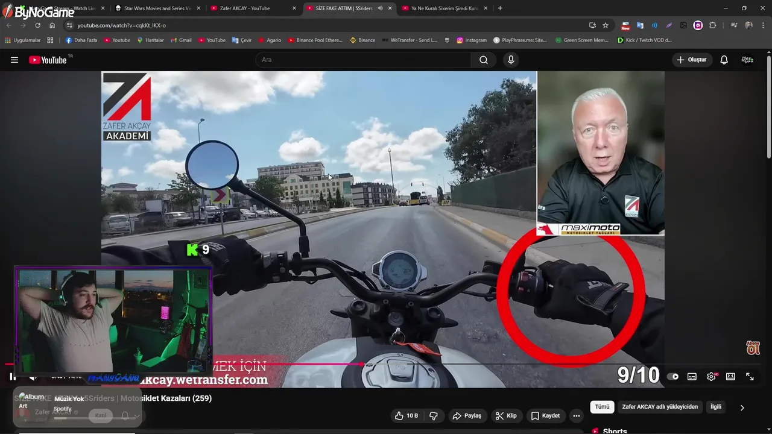Open a new browser tab
Image resolution: width=772 pixels, height=434 pixels.
500,8
